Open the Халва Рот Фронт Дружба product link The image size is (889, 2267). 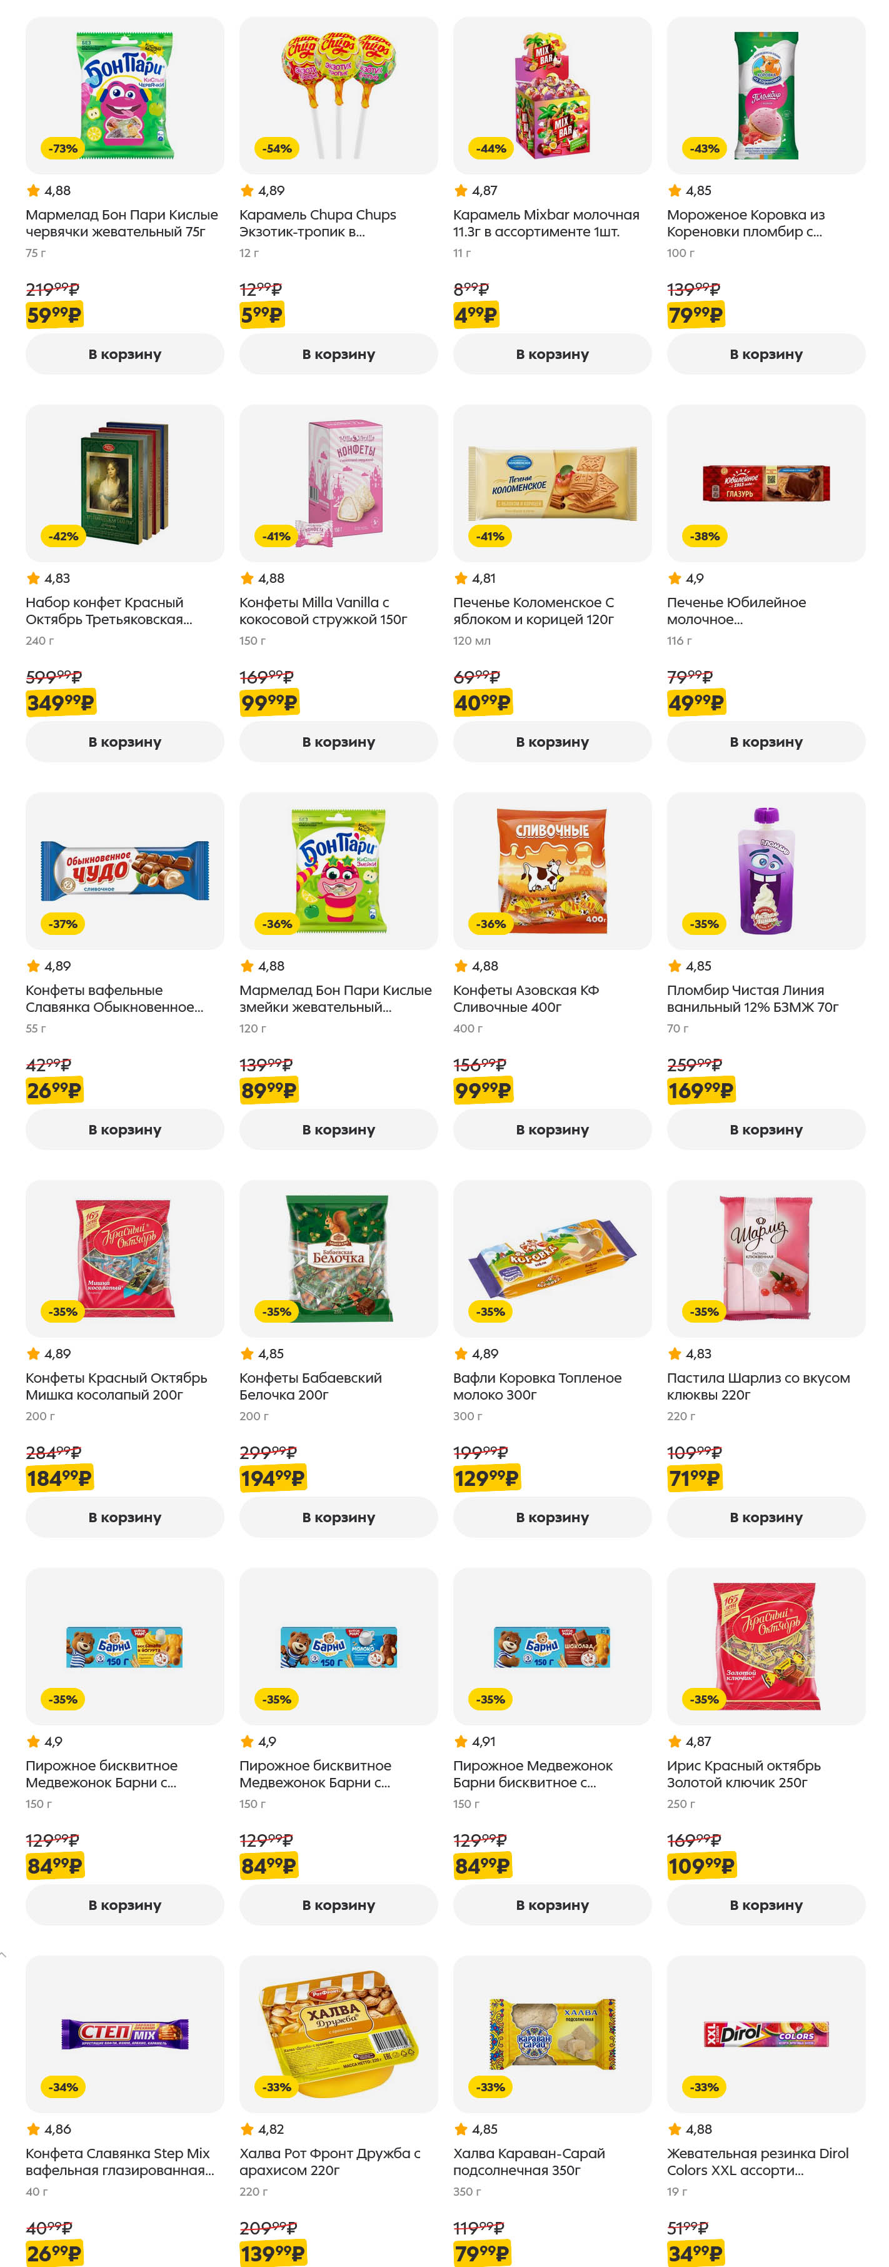point(329,2161)
